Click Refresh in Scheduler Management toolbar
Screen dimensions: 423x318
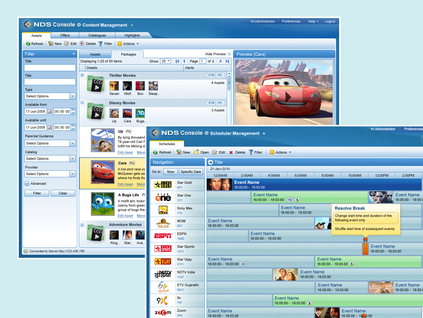(162, 152)
